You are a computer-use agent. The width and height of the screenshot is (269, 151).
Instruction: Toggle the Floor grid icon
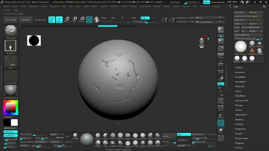[x=221, y=63]
